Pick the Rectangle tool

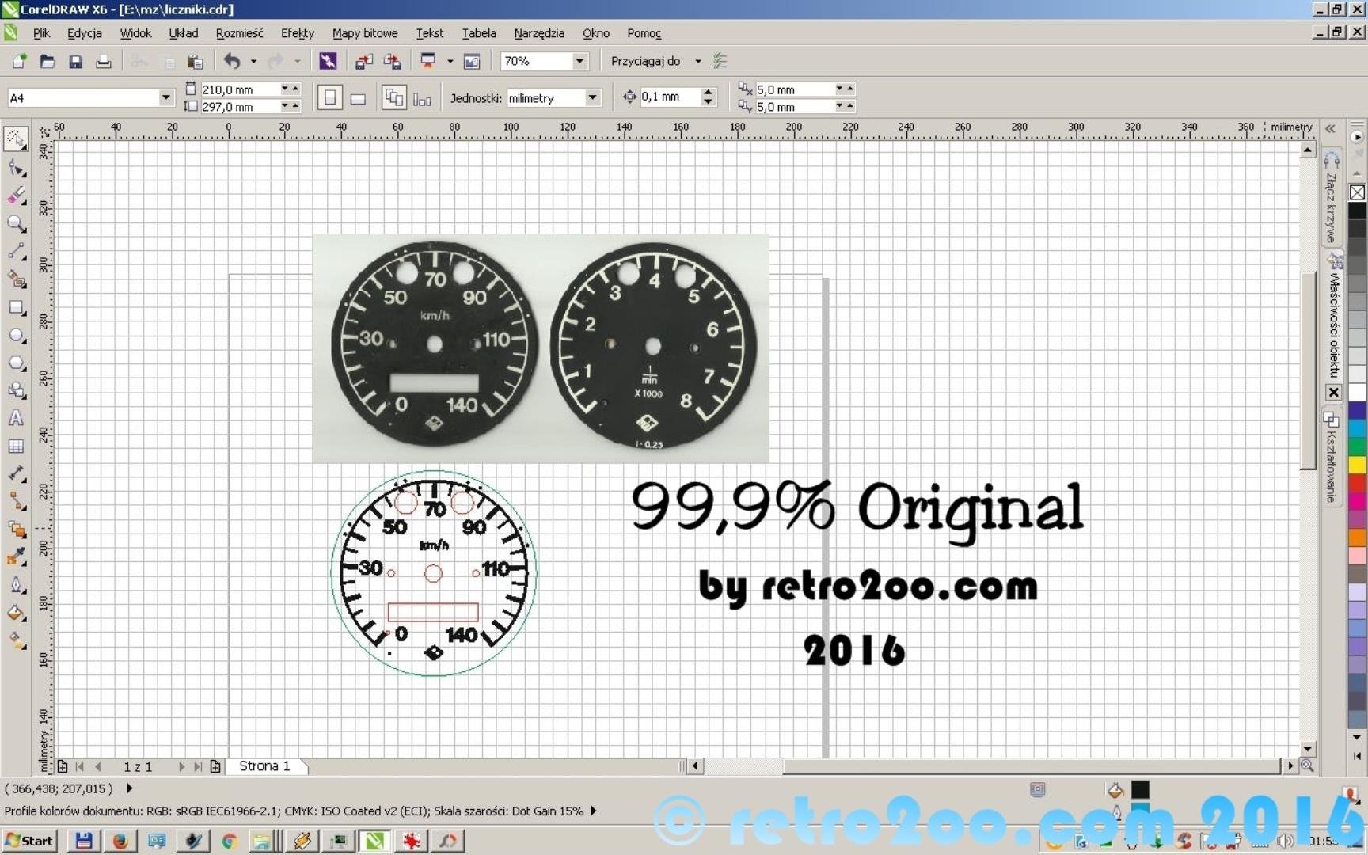16,308
